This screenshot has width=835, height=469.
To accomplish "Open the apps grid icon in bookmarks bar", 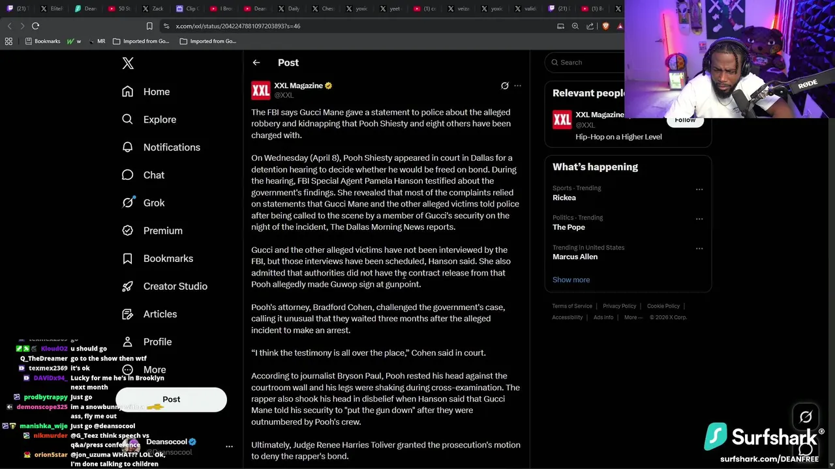I will coord(8,41).
